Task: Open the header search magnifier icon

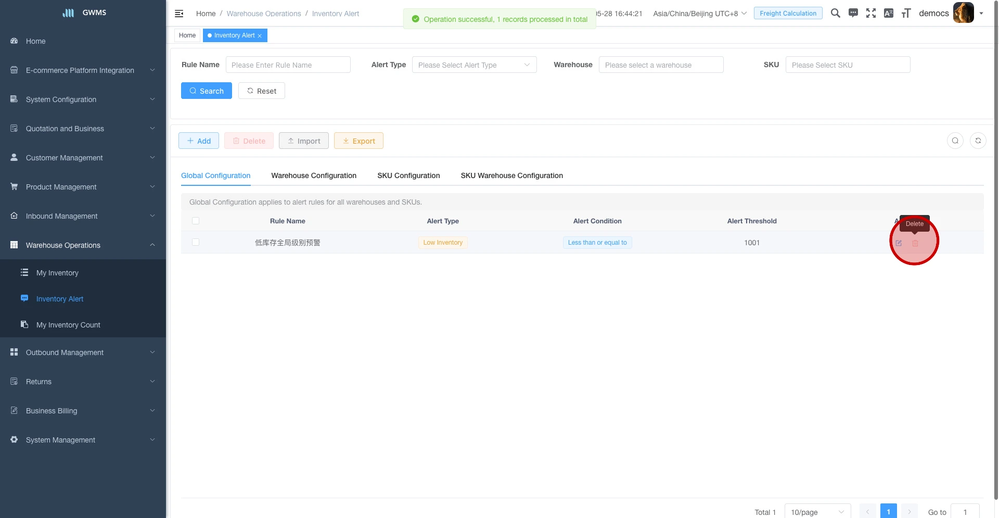Action: click(x=835, y=13)
